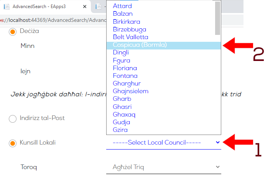Click the dropdown list scrollbar thumb
This screenshot has height=176, width=273.
pos(217,18)
